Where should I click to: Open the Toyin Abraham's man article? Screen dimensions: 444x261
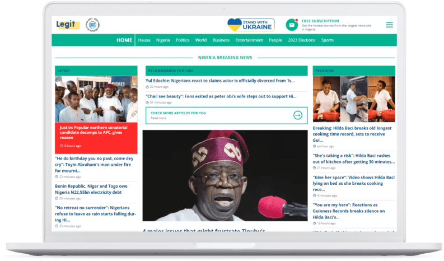94,165
